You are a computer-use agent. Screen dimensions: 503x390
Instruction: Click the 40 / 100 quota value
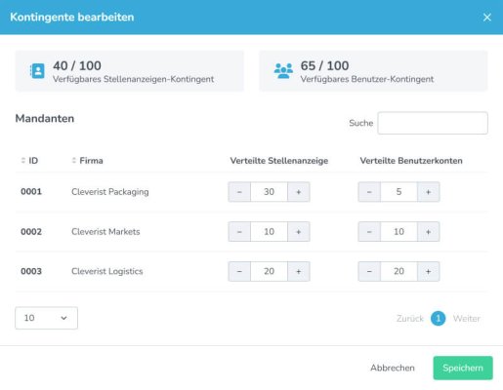pos(77,66)
